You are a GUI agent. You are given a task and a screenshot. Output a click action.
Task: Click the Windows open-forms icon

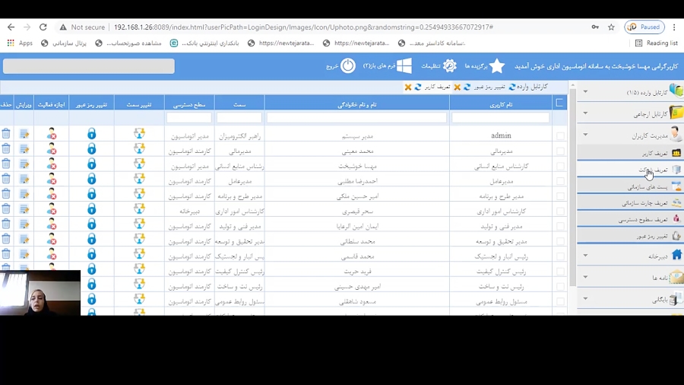coord(404,66)
